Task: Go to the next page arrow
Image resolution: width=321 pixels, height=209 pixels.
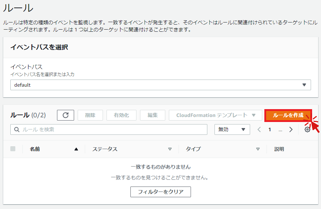Action: pyautogui.click(x=291, y=129)
